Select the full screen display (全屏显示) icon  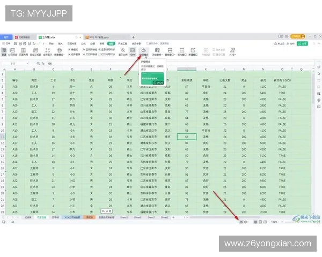pos(47,51)
